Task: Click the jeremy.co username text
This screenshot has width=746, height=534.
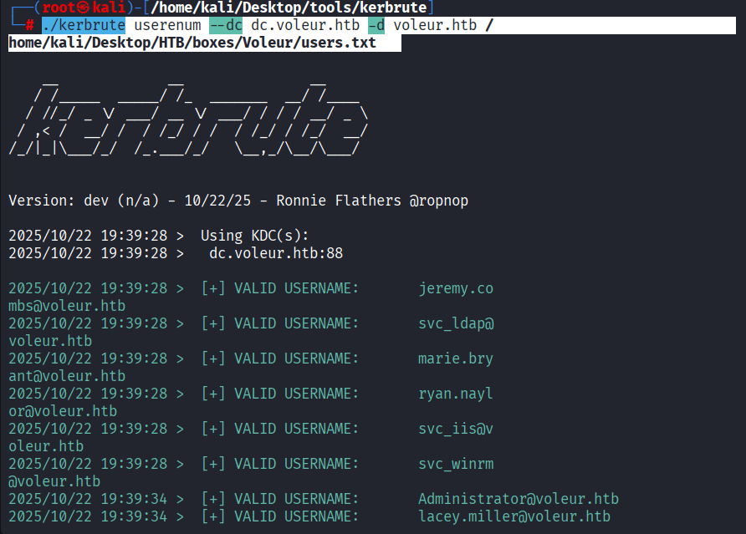Action: 456,288
